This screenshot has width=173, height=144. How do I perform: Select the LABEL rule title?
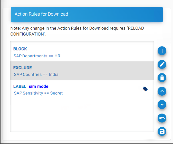[x=20, y=86]
